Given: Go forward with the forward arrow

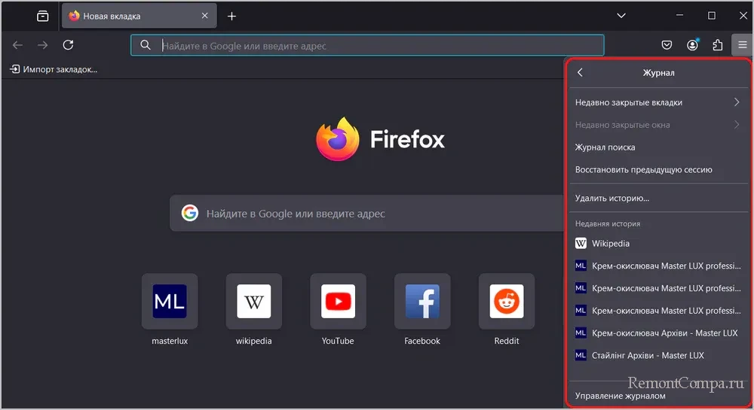Looking at the screenshot, I should [43, 45].
